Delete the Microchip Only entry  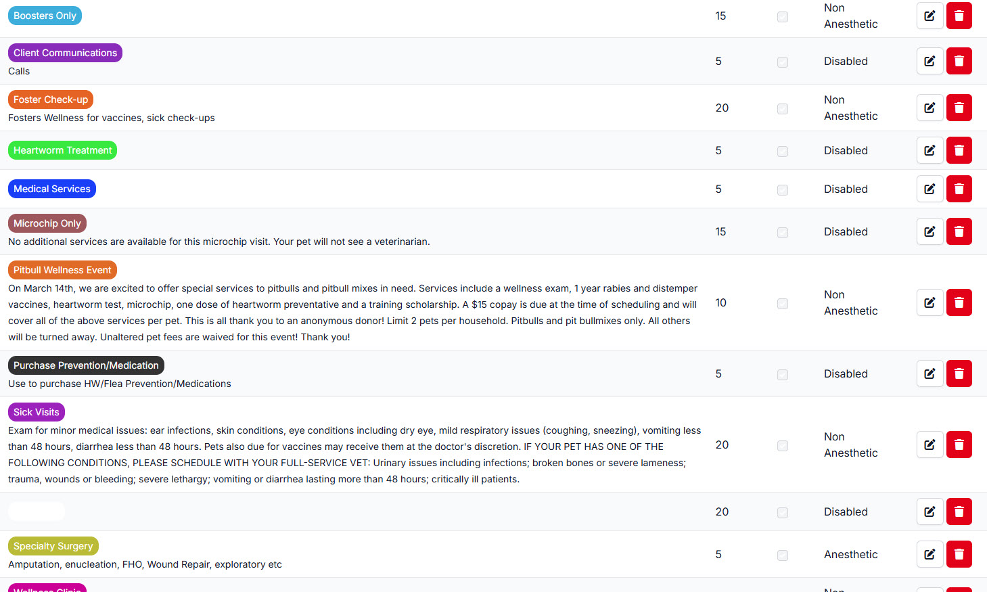959,231
